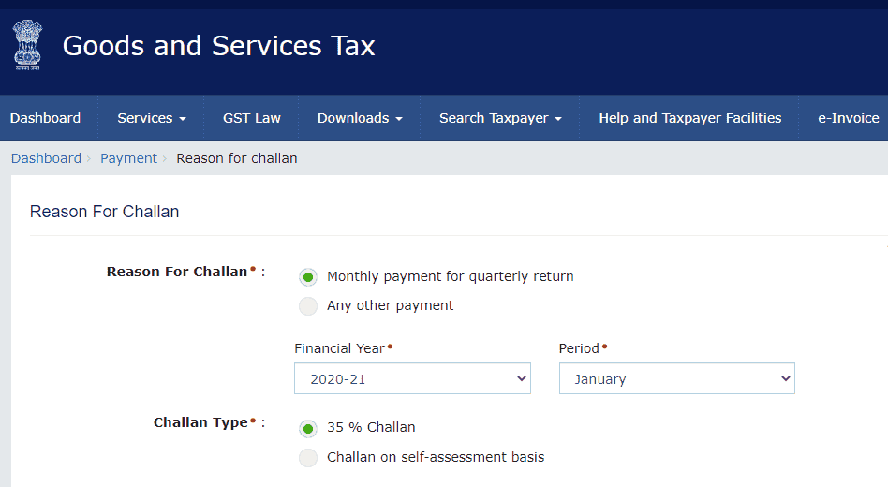Click the Services dropdown caret arrow
The width and height of the screenshot is (888, 487).
point(183,119)
